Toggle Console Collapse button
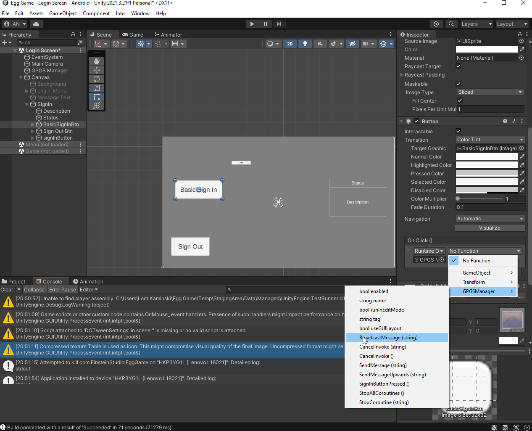 click(x=34, y=290)
